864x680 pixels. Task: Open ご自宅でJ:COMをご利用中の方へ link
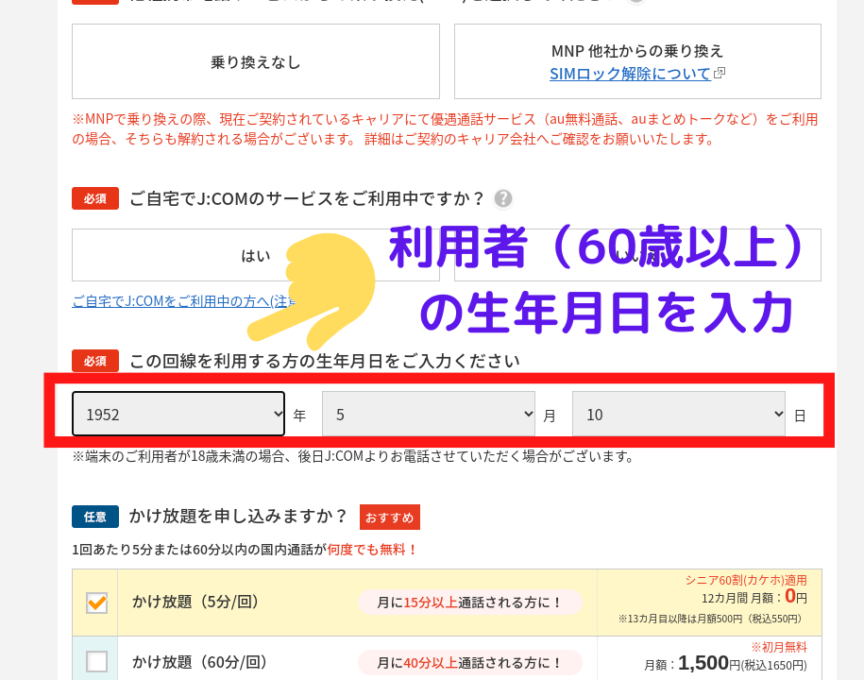point(179,301)
